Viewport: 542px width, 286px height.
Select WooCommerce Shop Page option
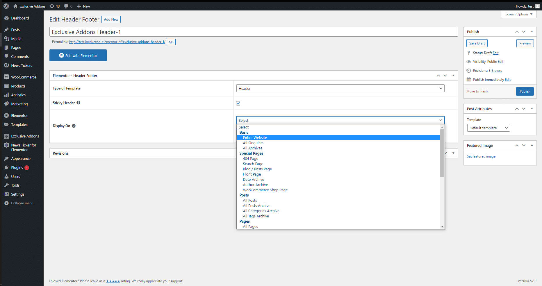click(338, 190)
